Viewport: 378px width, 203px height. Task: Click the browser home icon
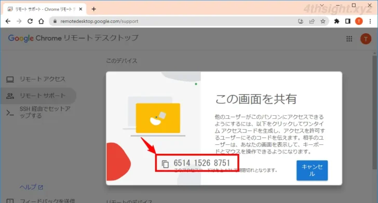[x=41, y=21]
